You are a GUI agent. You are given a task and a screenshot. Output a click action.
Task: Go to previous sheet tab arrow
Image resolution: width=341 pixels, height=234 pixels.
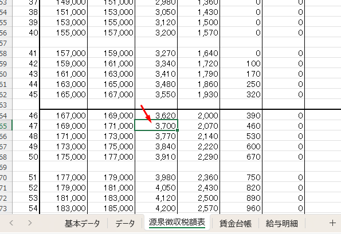pos(11,223)
